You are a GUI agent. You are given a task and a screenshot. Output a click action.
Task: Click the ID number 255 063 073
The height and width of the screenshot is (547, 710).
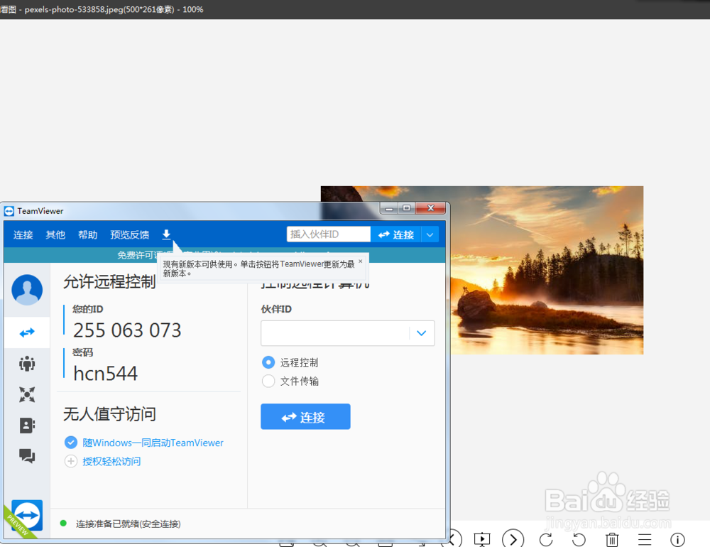tap(127, 330)
